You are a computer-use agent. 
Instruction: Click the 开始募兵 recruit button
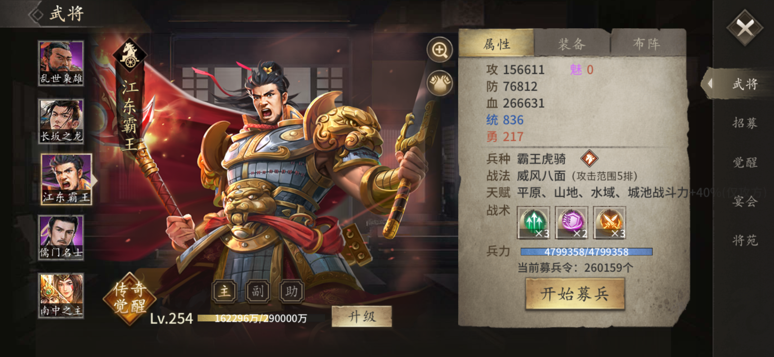point(575,294)
